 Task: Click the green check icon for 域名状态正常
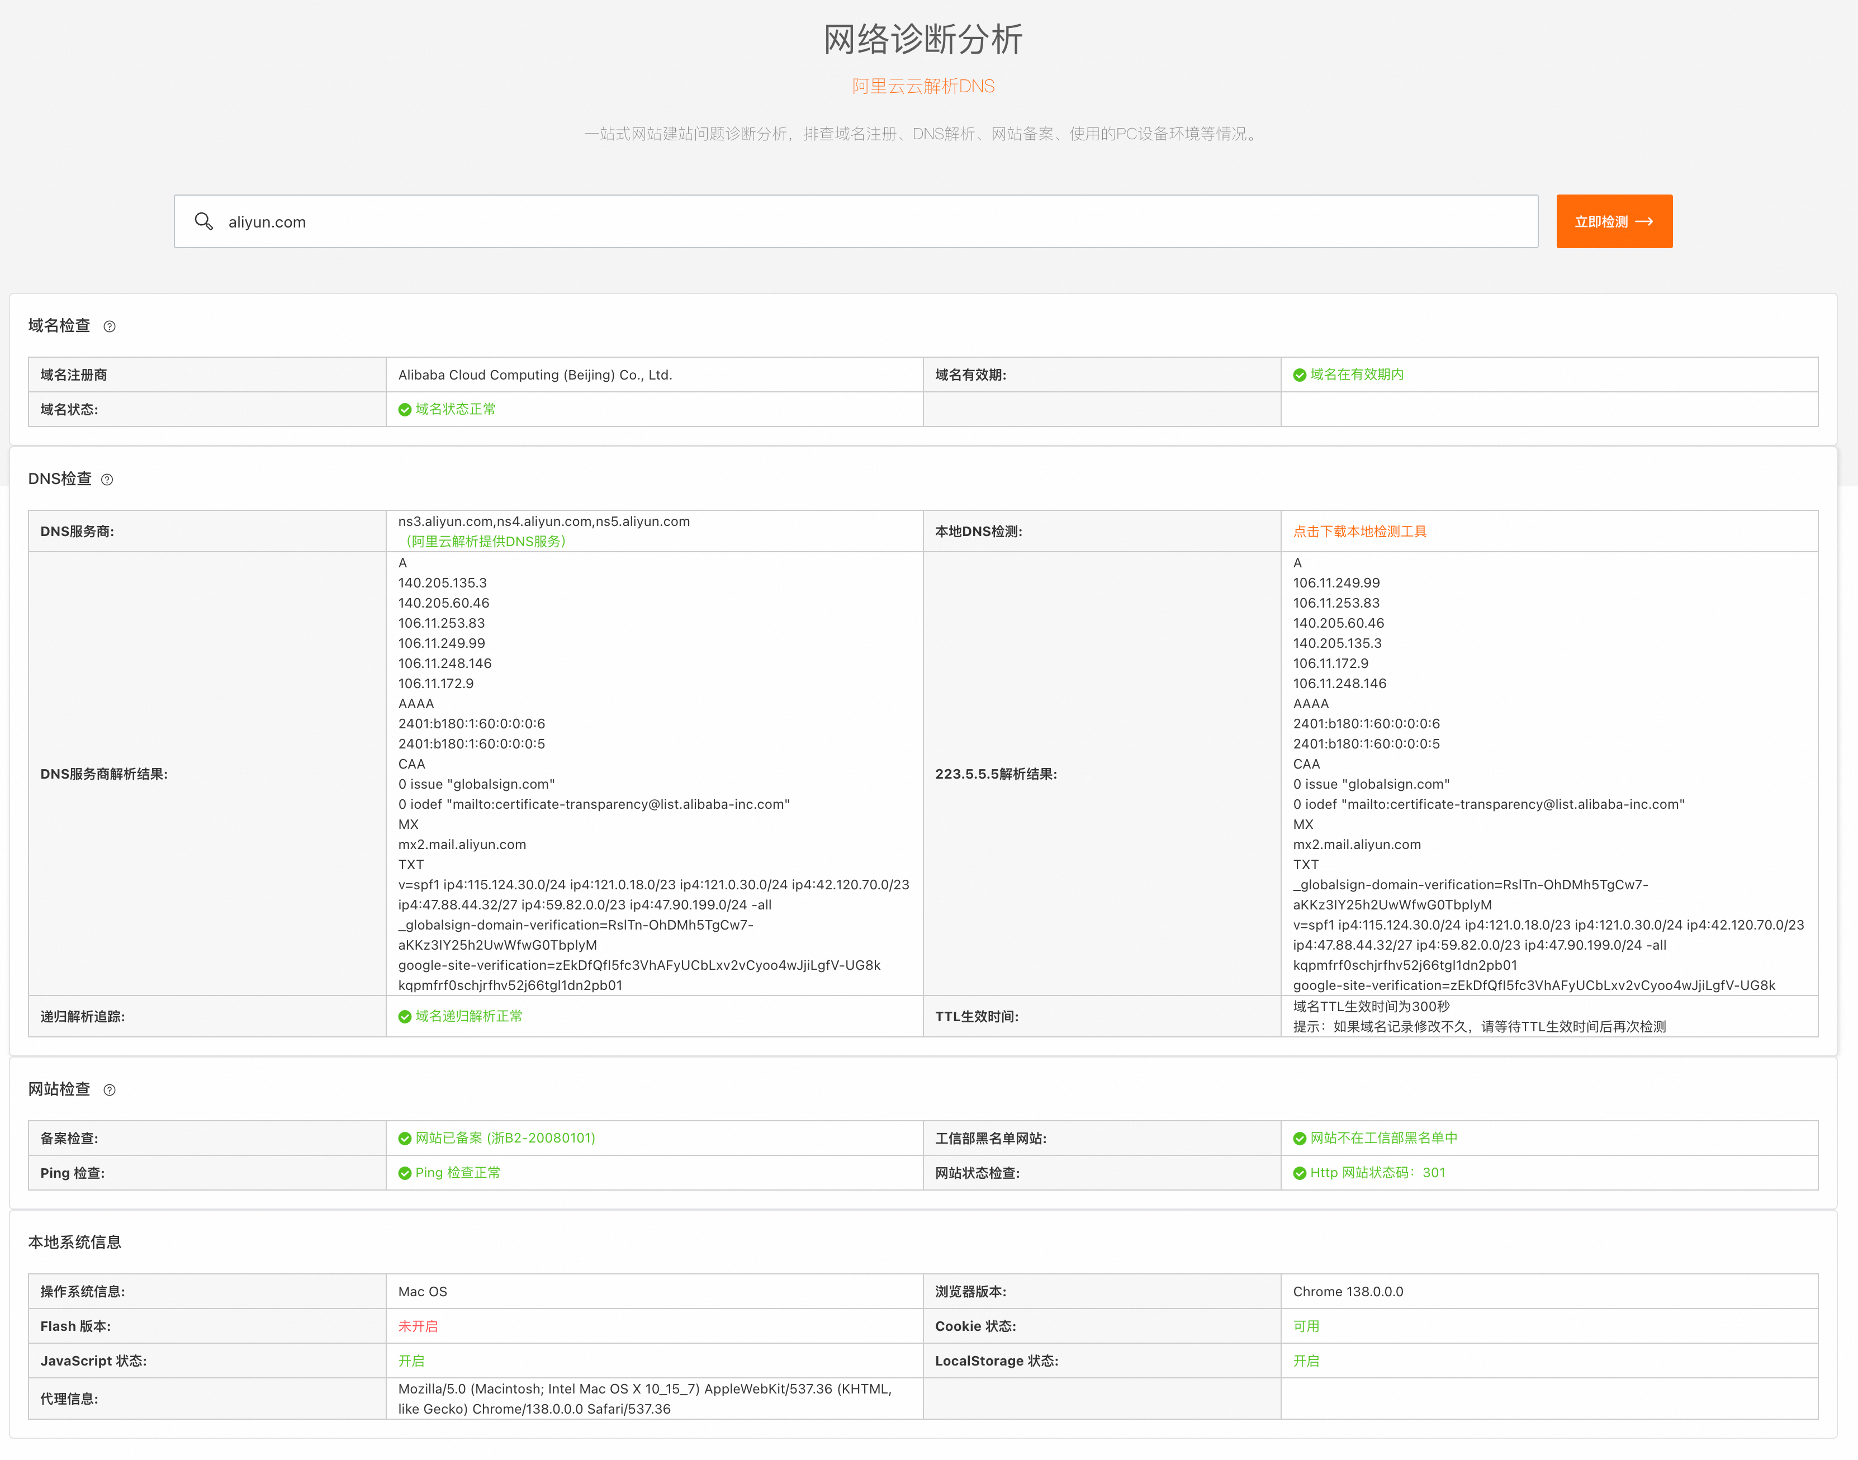click(x=404, y=410)
